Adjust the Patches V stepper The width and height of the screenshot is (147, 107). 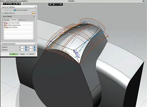(x=34, y=50)
